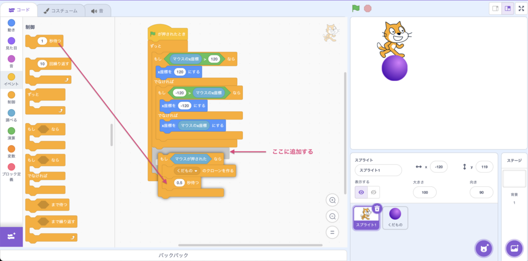Click the まで繰り返す palette block
Image resolution: width=528 pixels, height=261 pixels.
pos(51,229)
